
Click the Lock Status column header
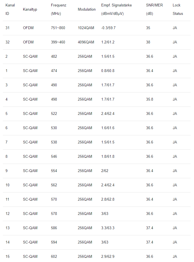(178, 10)
